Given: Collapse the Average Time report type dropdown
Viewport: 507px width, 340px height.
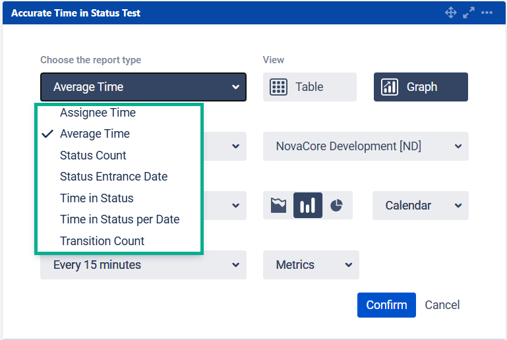Looking at the screenshot, I should click(x=143, y=87).
